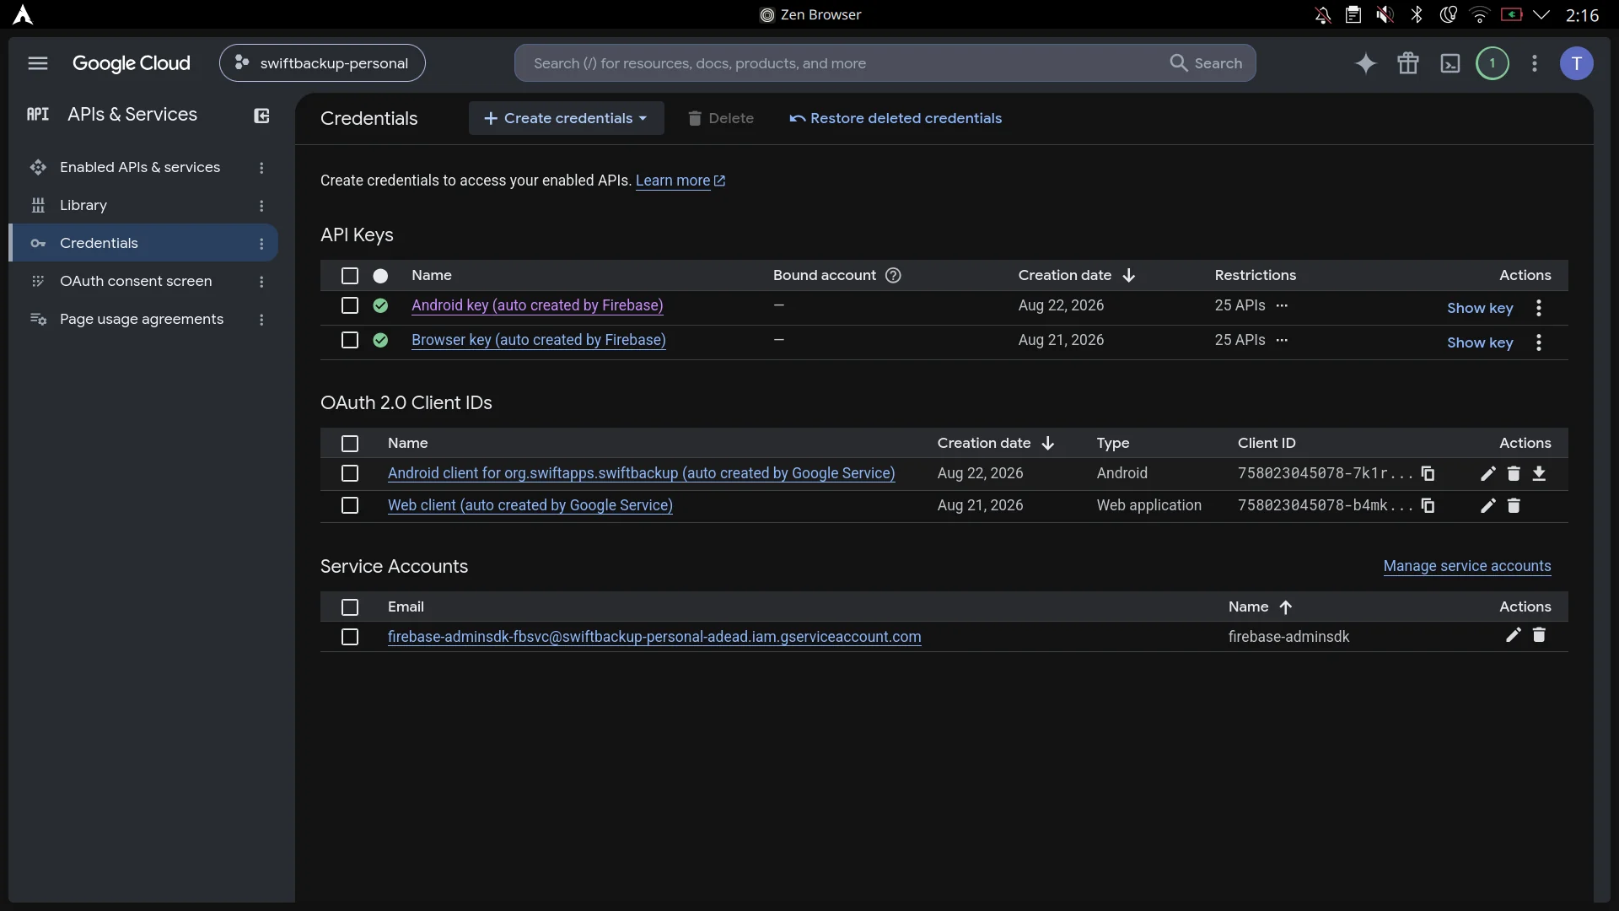
Task: Open Manage service accounts link
Action: click(x=1467, y=566)
